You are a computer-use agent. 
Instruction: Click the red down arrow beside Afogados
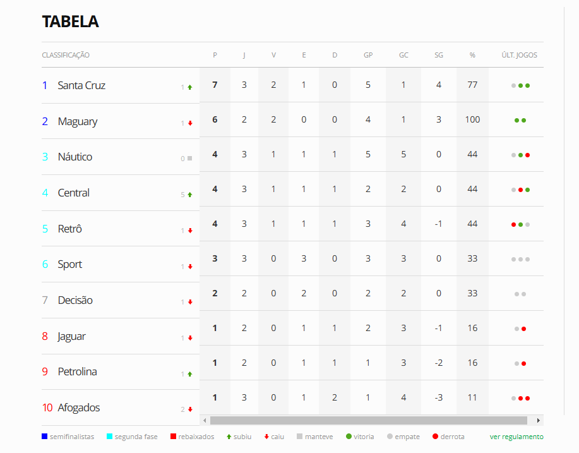pyautogui.click(x=190, y=409)
